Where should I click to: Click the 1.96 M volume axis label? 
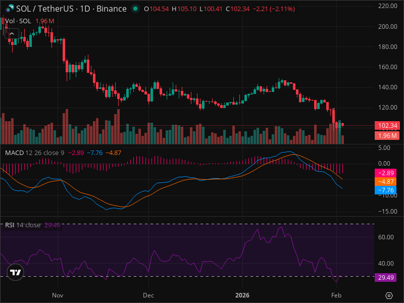(x=387, y=135)
